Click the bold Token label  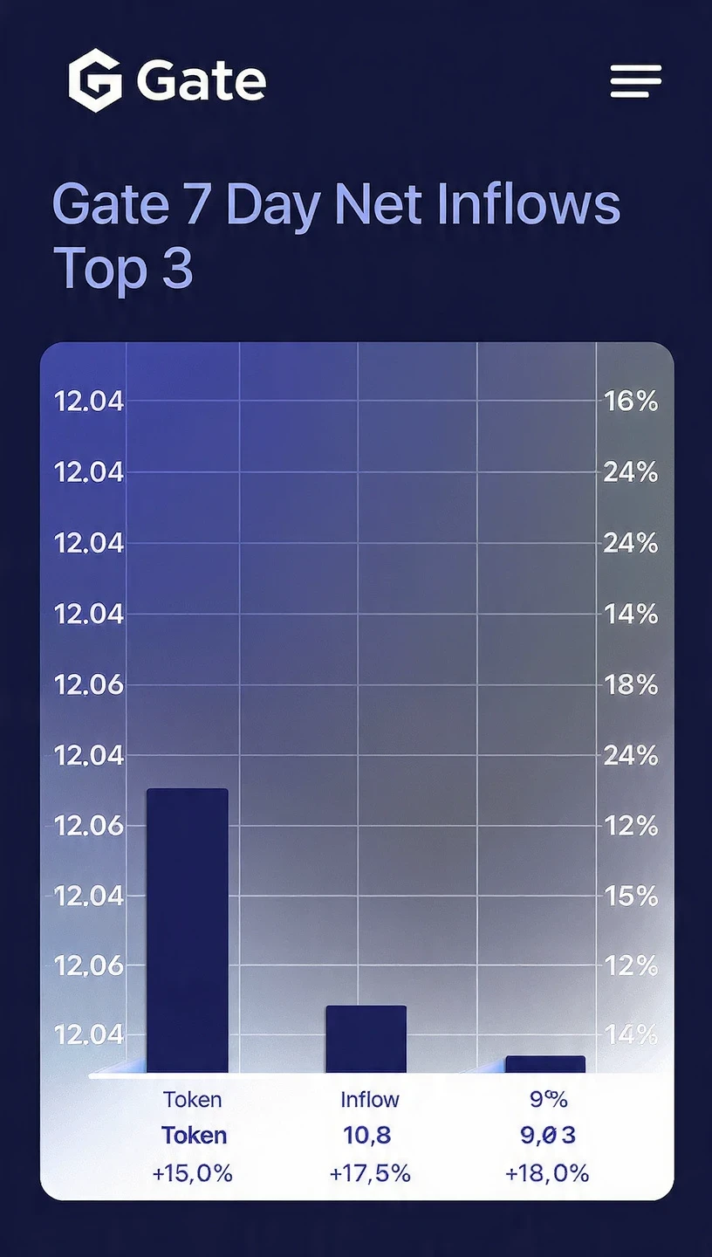[194, 1136]
